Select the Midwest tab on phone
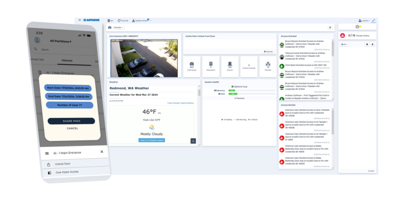This screenshot has height=216, width=411. 67,61
